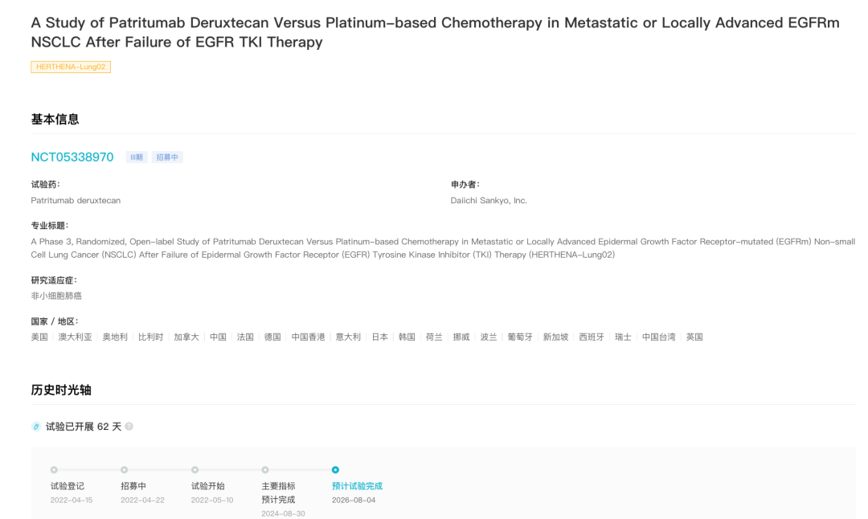This screenshot has height=519, width=868.
Task: Click the blue link icon before 试验已开展
Action: point(36,427)
